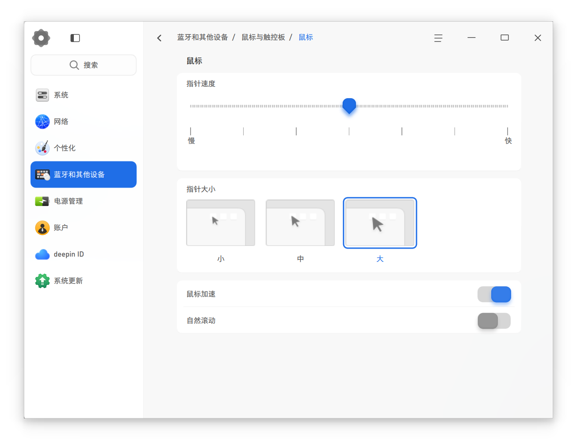Viewport: 577px width, 445px height.
Task: Click the 指针速度 slider handle
Action: [349, 106]
